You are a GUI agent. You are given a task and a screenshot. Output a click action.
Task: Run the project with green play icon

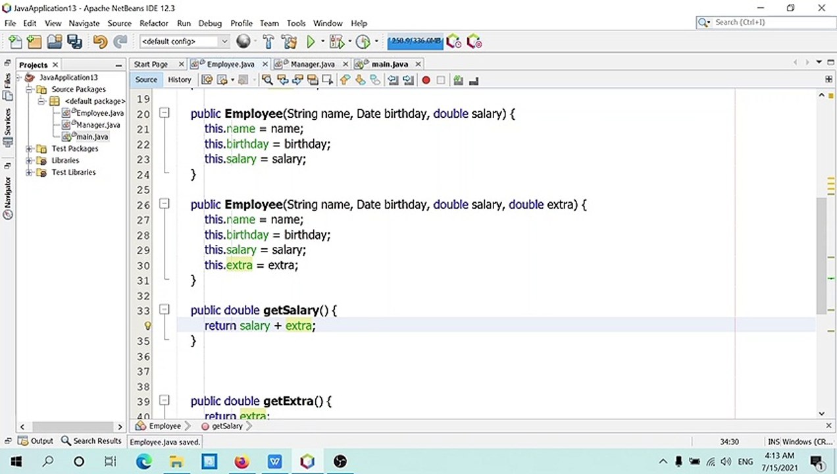311,41
